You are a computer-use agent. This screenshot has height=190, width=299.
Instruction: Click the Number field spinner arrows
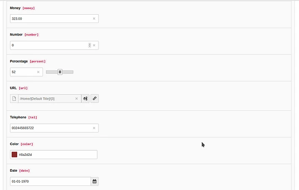coord(89,45)
